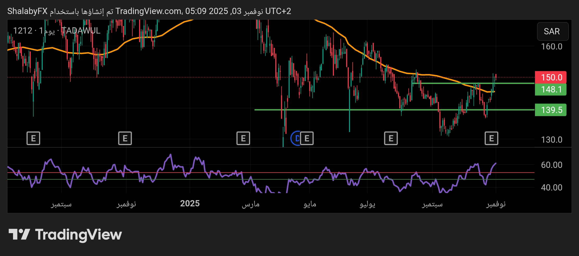Click the TradingView logo

(x=65, y=234)
